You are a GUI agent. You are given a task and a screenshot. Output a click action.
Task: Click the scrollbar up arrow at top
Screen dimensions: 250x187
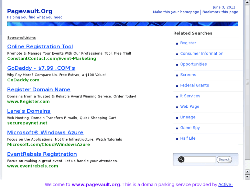coord(248,2)
